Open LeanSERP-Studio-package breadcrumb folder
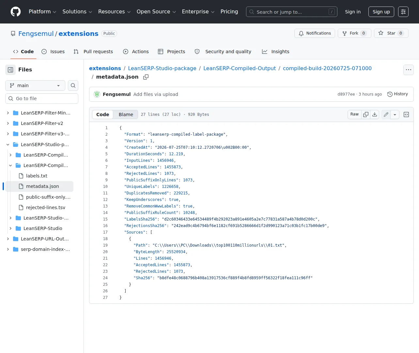Screen dimensions: 419x353 pos(162,68)
